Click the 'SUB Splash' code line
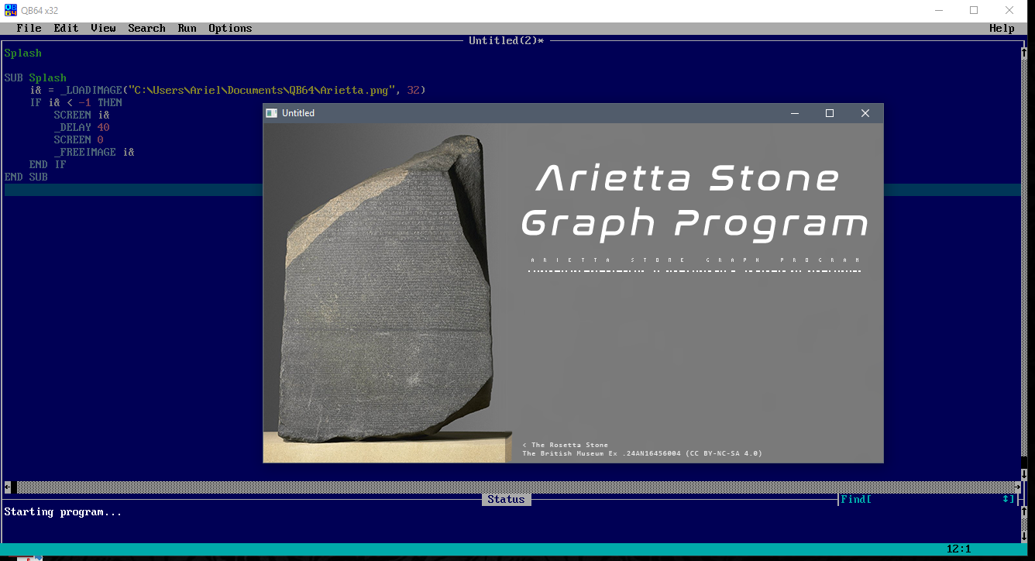1035x561 pixels. (x=35, y=77)
